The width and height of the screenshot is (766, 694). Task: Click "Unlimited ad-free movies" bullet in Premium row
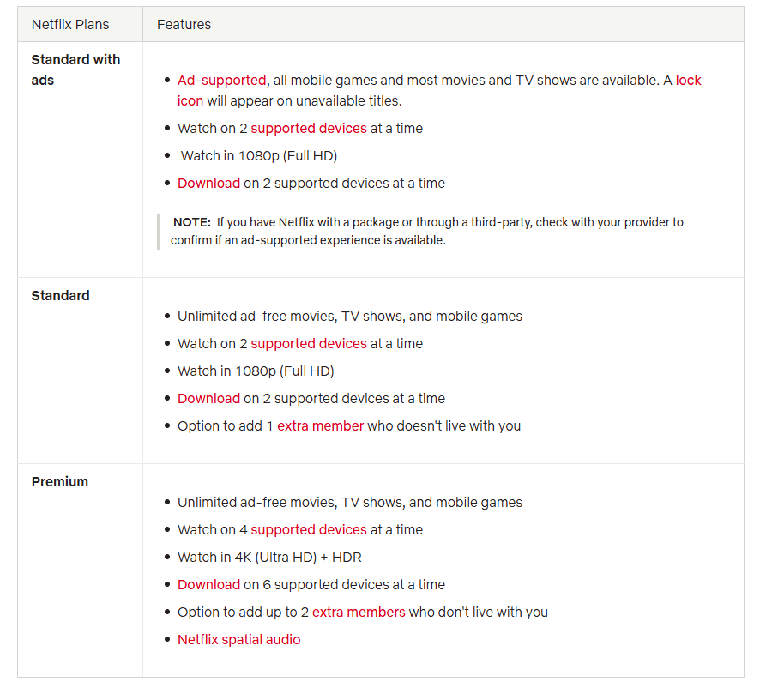point(349,503)
